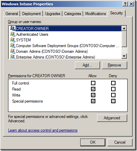Click the Remove button

(x=115, y=65)
